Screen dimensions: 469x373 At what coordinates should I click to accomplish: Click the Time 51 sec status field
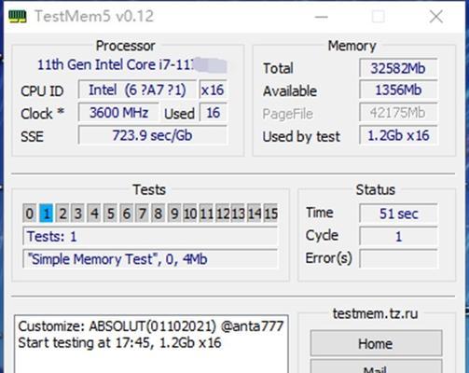(x=398, y=214)
